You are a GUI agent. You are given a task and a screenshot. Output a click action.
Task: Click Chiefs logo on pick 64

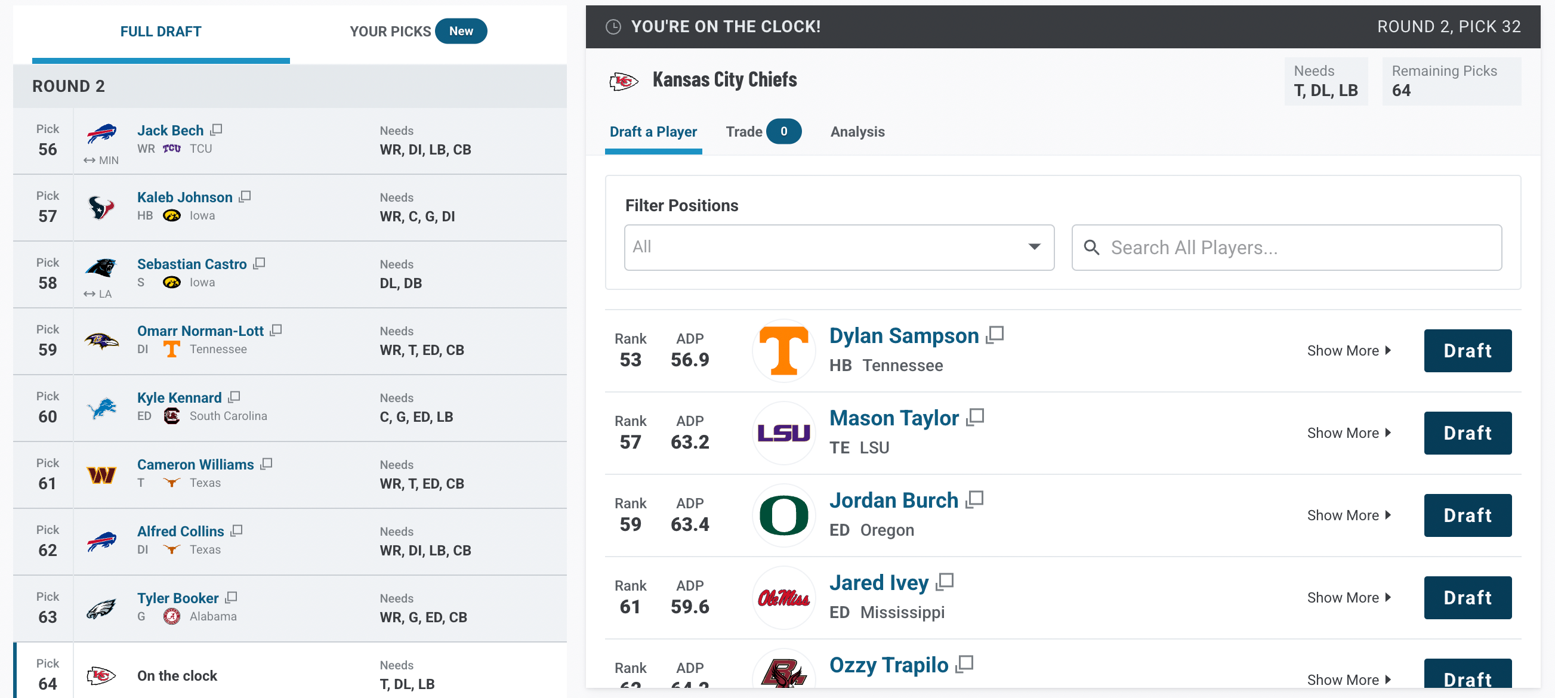click(x=101, y=676)
